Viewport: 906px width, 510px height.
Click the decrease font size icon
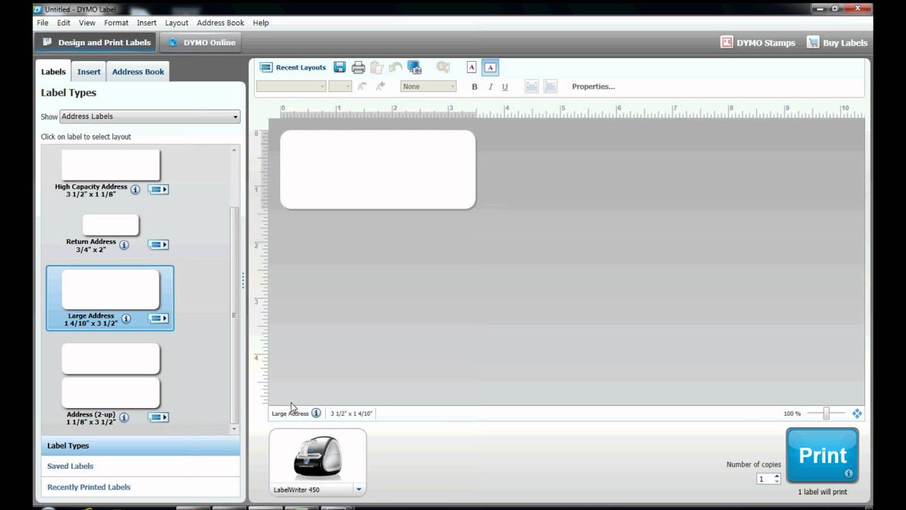[362, 86]
